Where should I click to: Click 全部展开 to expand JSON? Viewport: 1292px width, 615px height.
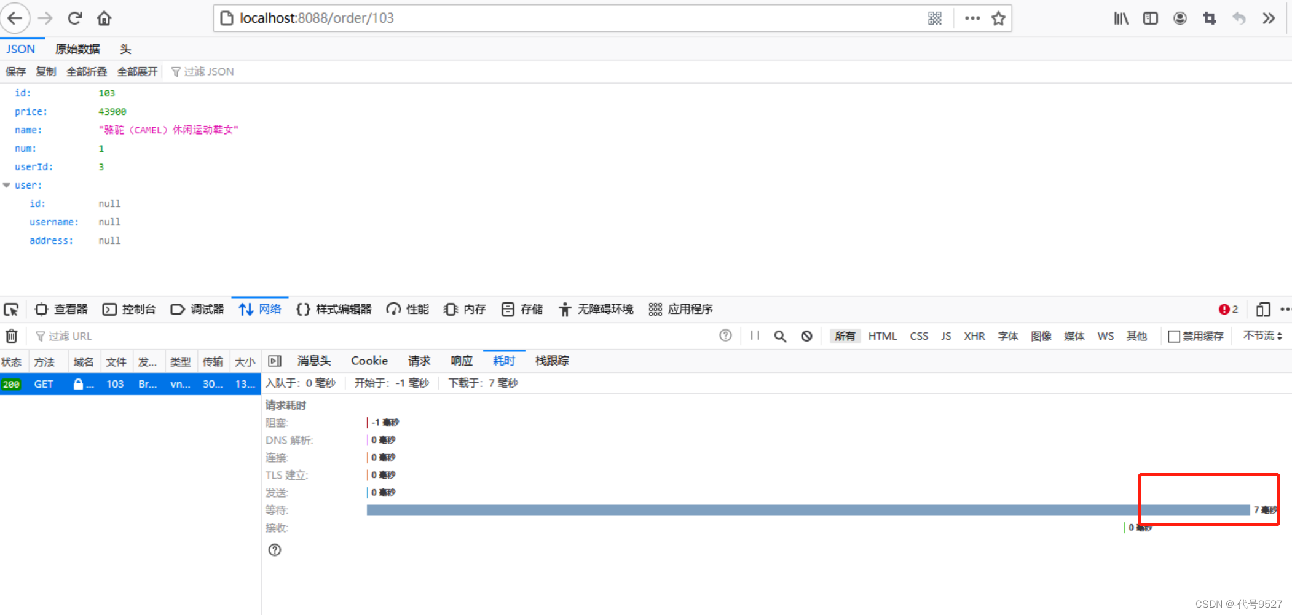tap(138, 72)
